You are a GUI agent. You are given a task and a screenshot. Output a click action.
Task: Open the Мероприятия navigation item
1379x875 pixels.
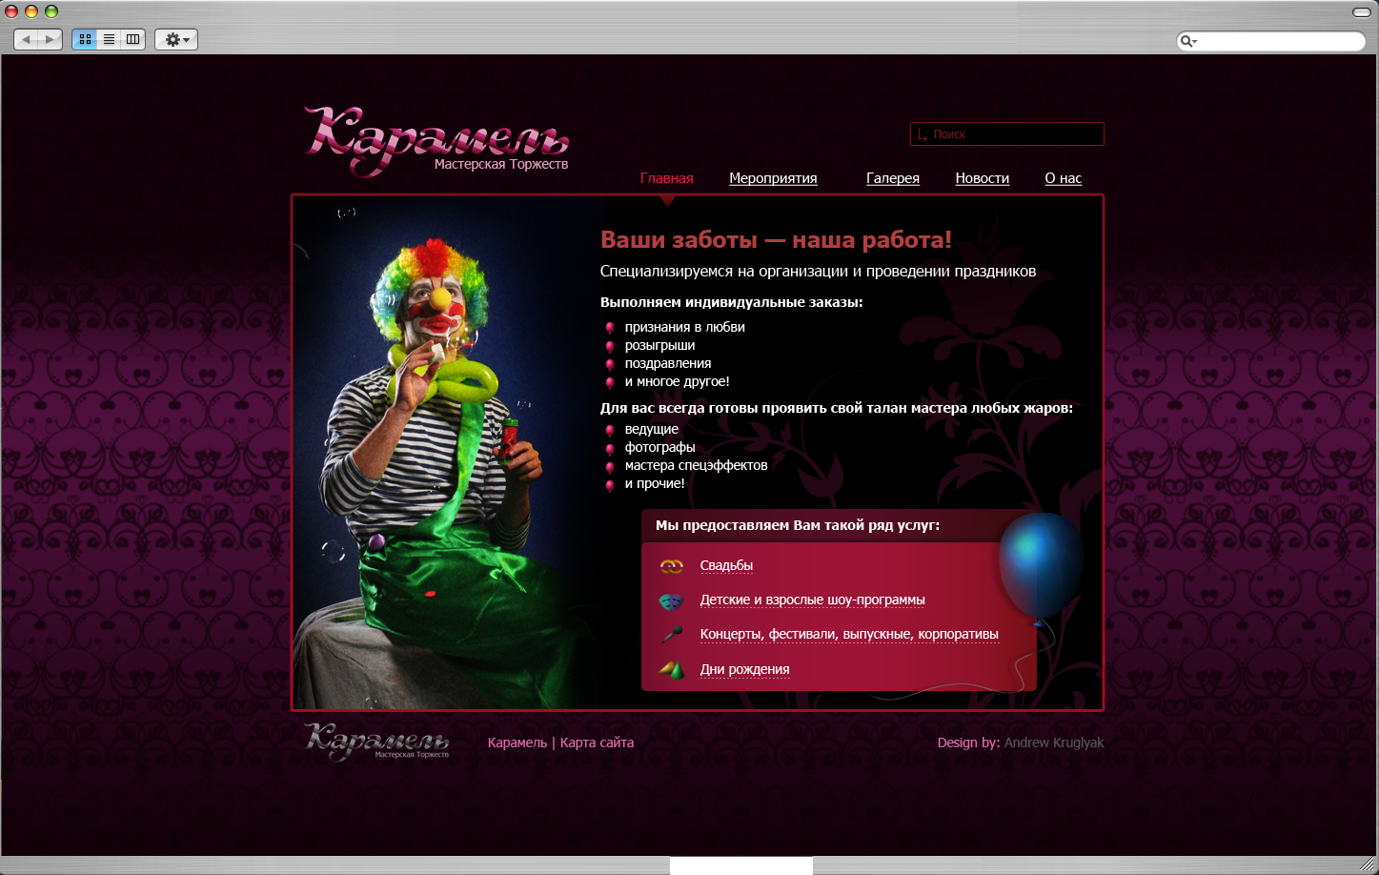(773, 178)
